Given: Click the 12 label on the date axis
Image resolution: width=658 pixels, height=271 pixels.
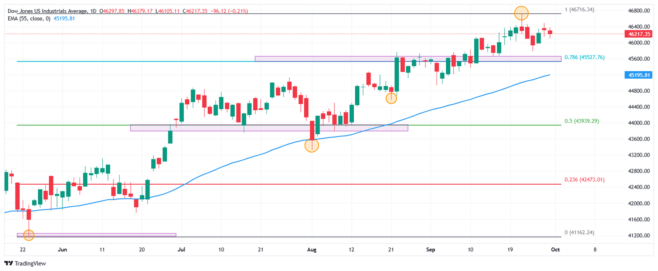Looking at the screenshot, I should (x=352, y=249).
